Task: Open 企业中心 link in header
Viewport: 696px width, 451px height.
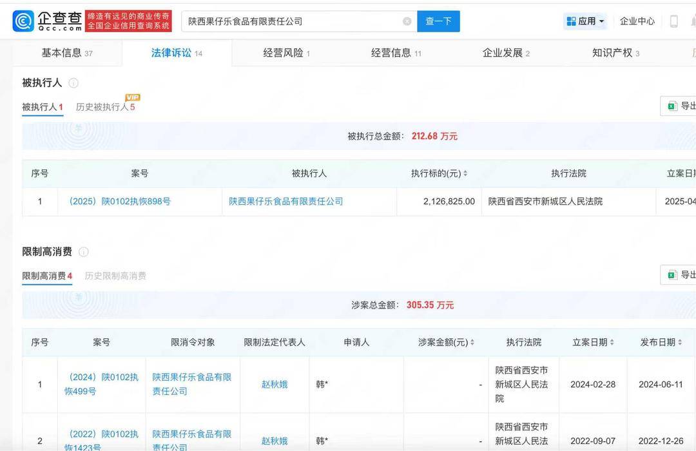Action: [637, 21]
